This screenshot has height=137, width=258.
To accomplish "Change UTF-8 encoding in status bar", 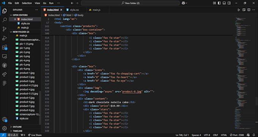I will (x=207, y=135).
